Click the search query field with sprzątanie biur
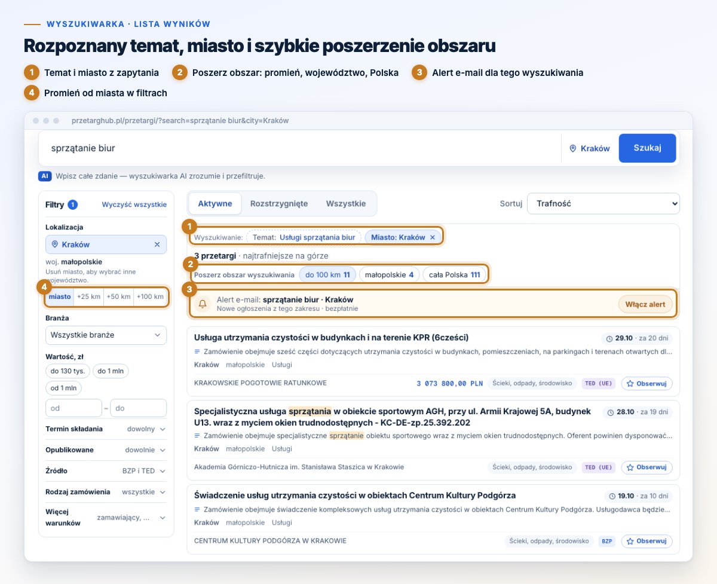Image resolution: width=717 pixels, height=584 pixels. (x=300, y=148)
